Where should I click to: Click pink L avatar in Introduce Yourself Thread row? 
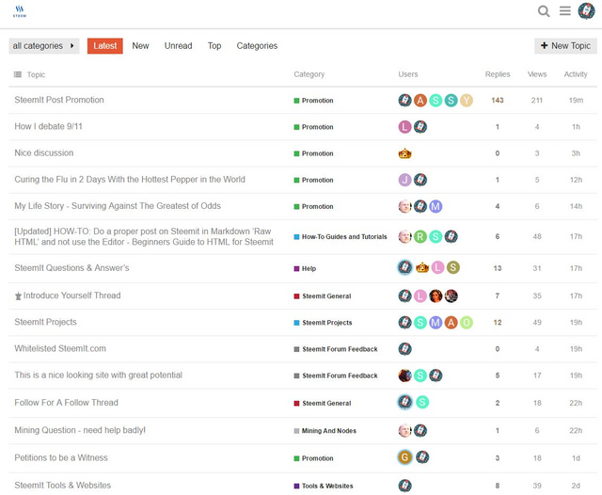[x=420, y=295]
